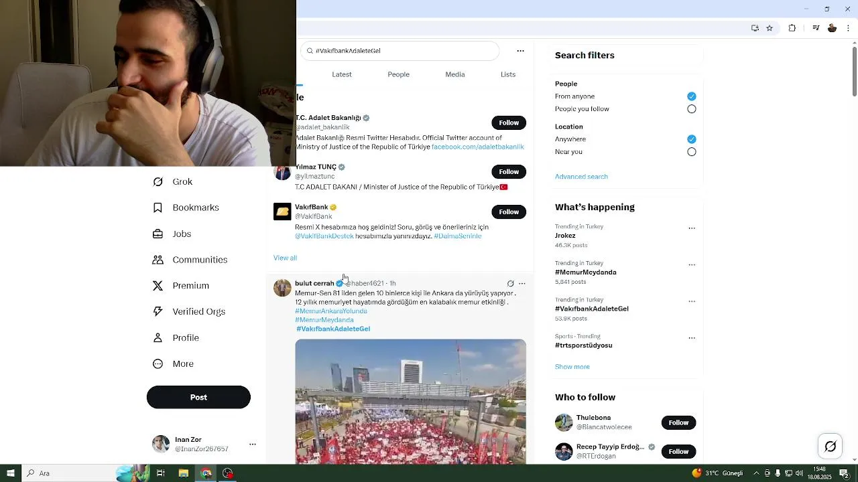Open options for #VakıfbankAdaleteGel trend

coord(692,302)
